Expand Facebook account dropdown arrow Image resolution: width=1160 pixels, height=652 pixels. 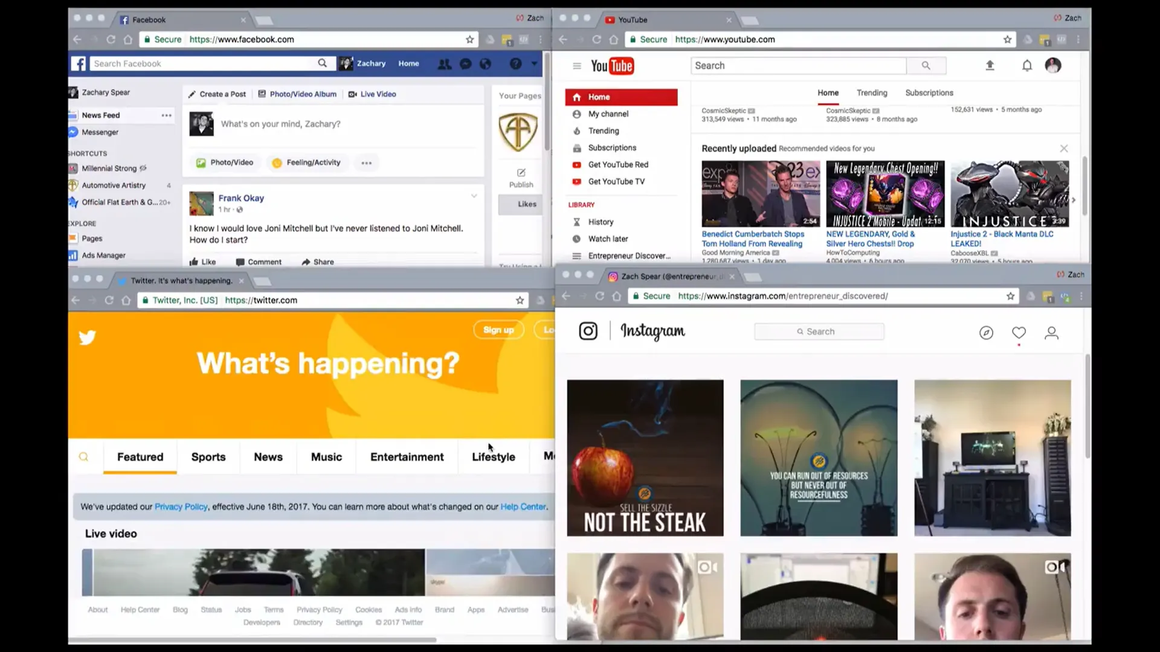(534, 63)
